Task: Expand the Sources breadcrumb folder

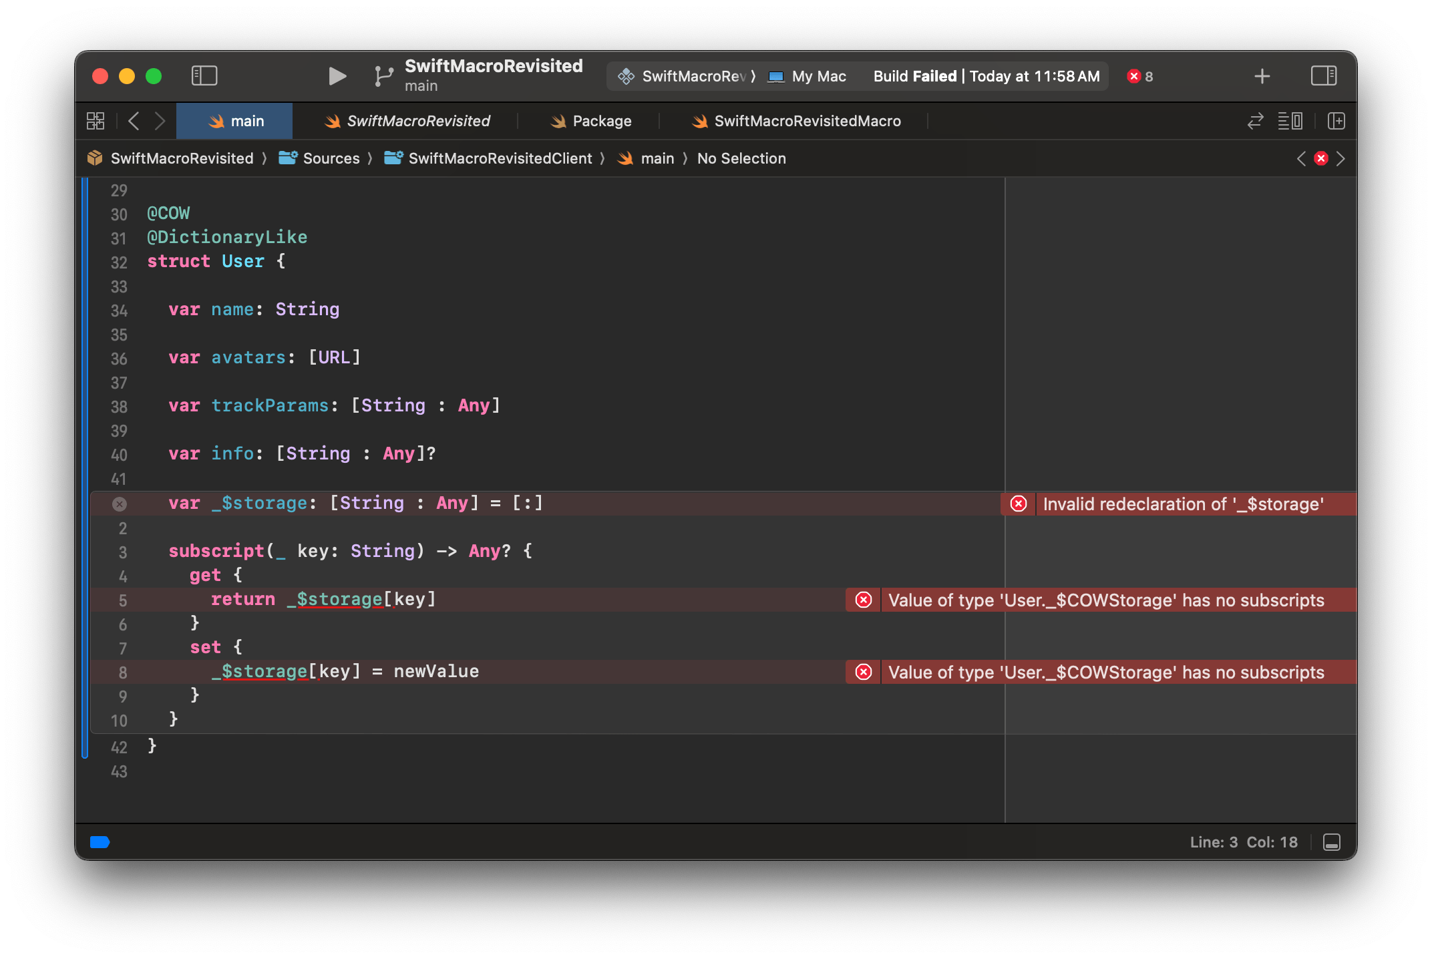Action: [x=331, y=158]
